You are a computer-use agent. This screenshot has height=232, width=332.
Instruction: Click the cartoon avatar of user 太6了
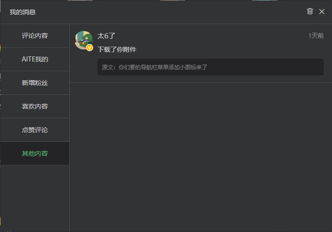click(x=84, y=40)
